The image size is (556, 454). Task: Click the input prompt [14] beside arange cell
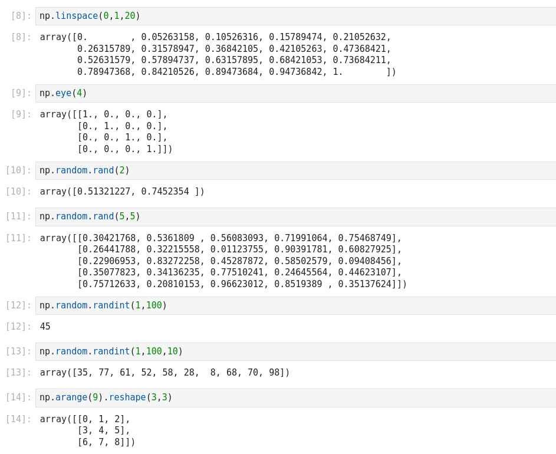tap(18, 397)
